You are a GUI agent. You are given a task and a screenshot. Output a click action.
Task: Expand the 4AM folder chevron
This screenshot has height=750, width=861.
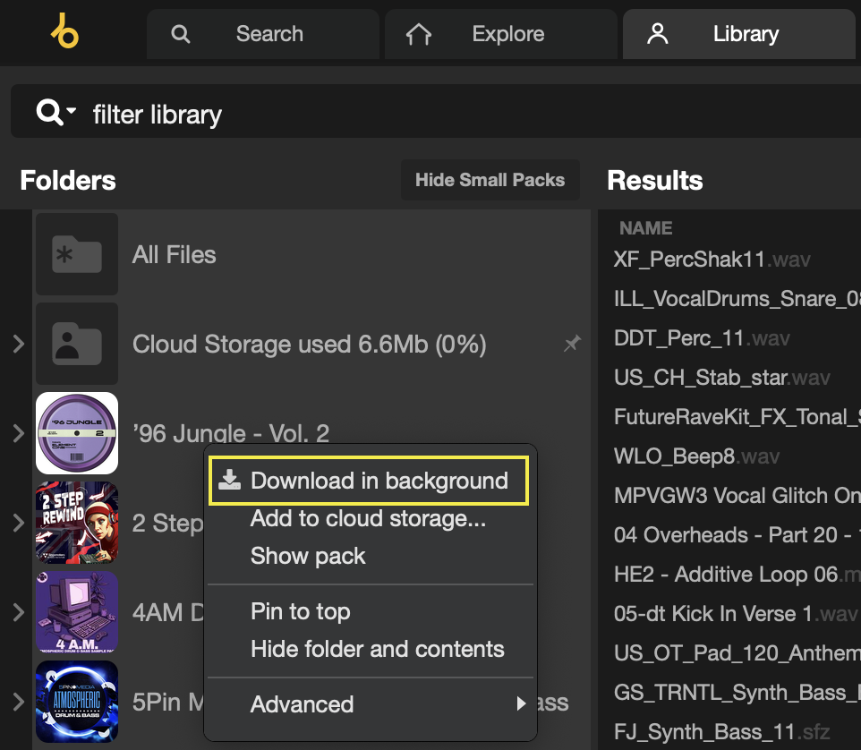(x=19, y=612)
